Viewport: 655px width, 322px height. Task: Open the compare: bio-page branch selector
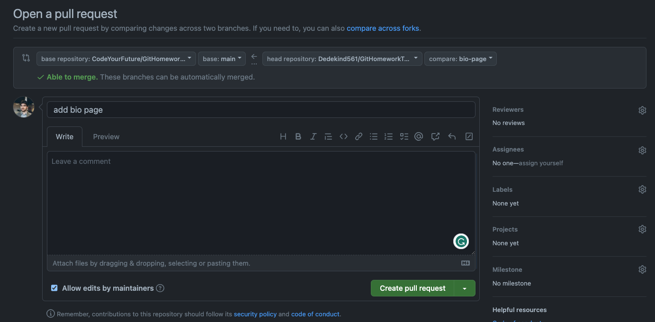click(x=460, y=59)
